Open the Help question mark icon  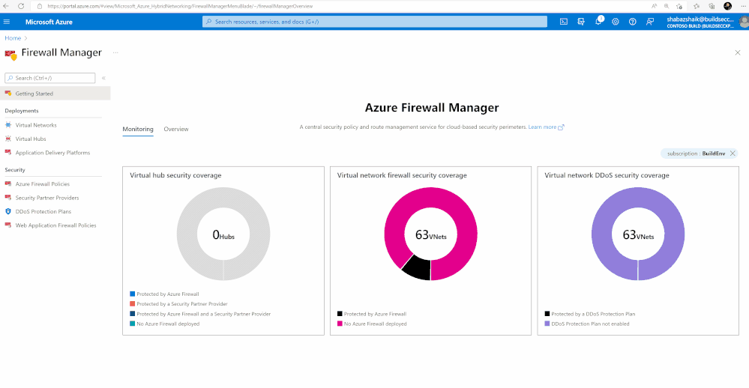(633, 22)
